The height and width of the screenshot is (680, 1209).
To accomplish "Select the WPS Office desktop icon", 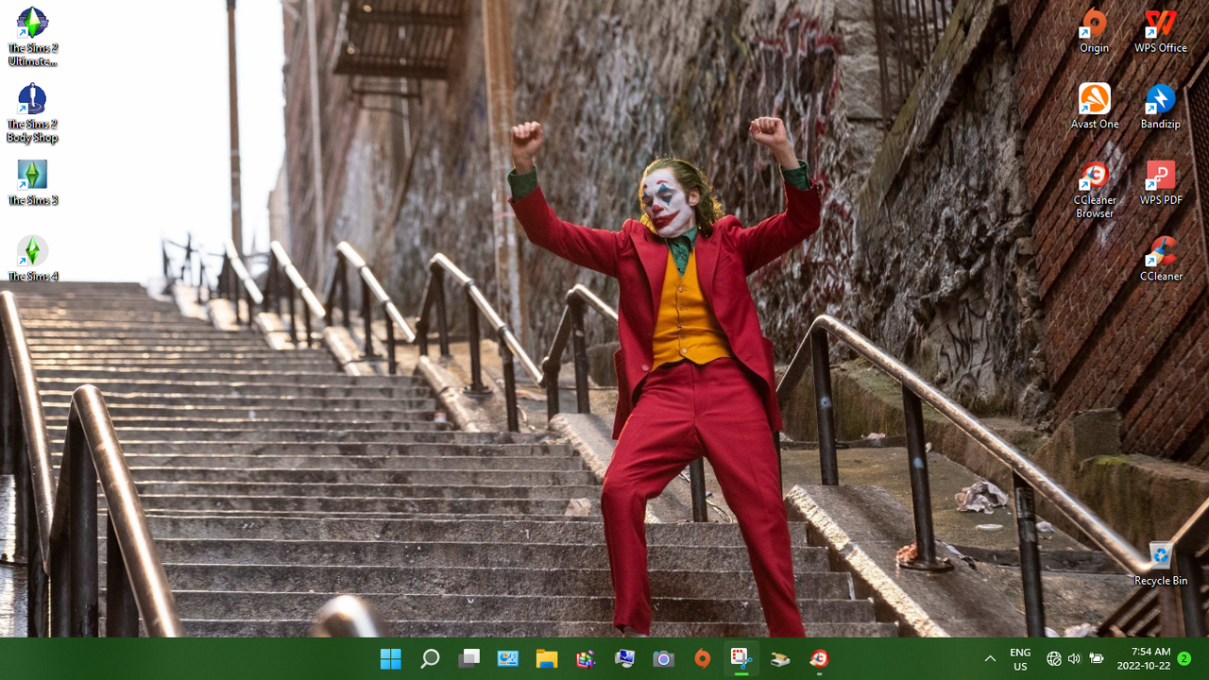I will (x=1160, y=30).
